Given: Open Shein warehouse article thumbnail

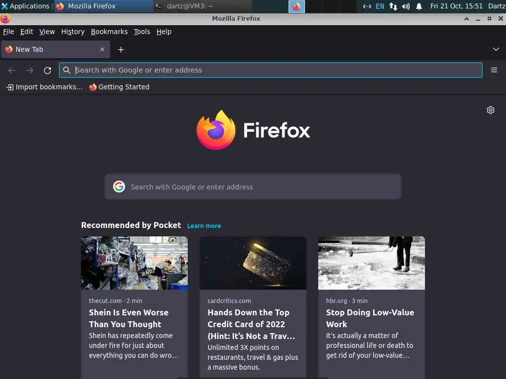Looking at the screenshot, I should tap(134, 263).
